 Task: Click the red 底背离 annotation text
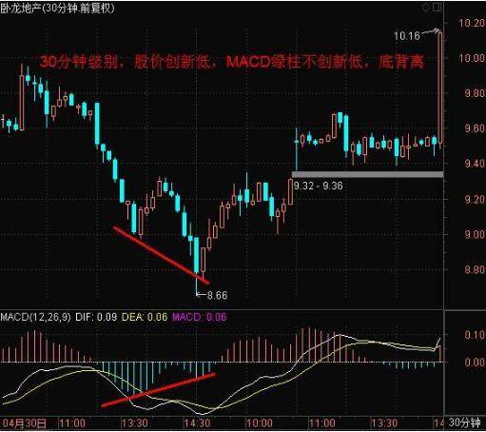401,62
